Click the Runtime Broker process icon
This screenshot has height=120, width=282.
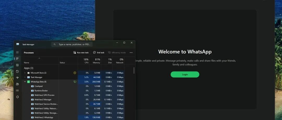pyautogui.click(x=32, y=91)
